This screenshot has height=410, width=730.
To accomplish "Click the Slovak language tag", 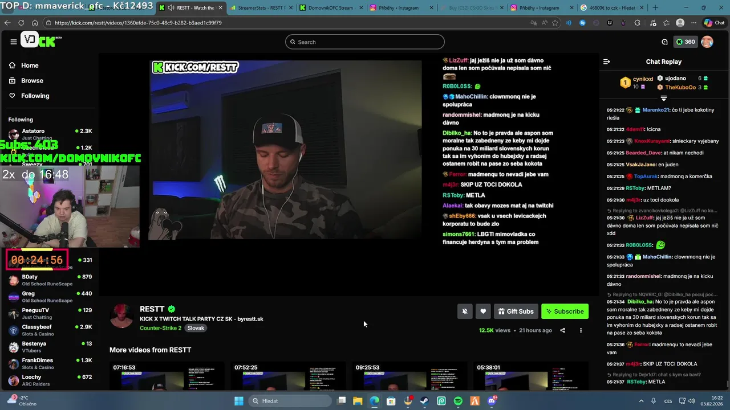I will (196, 328).
